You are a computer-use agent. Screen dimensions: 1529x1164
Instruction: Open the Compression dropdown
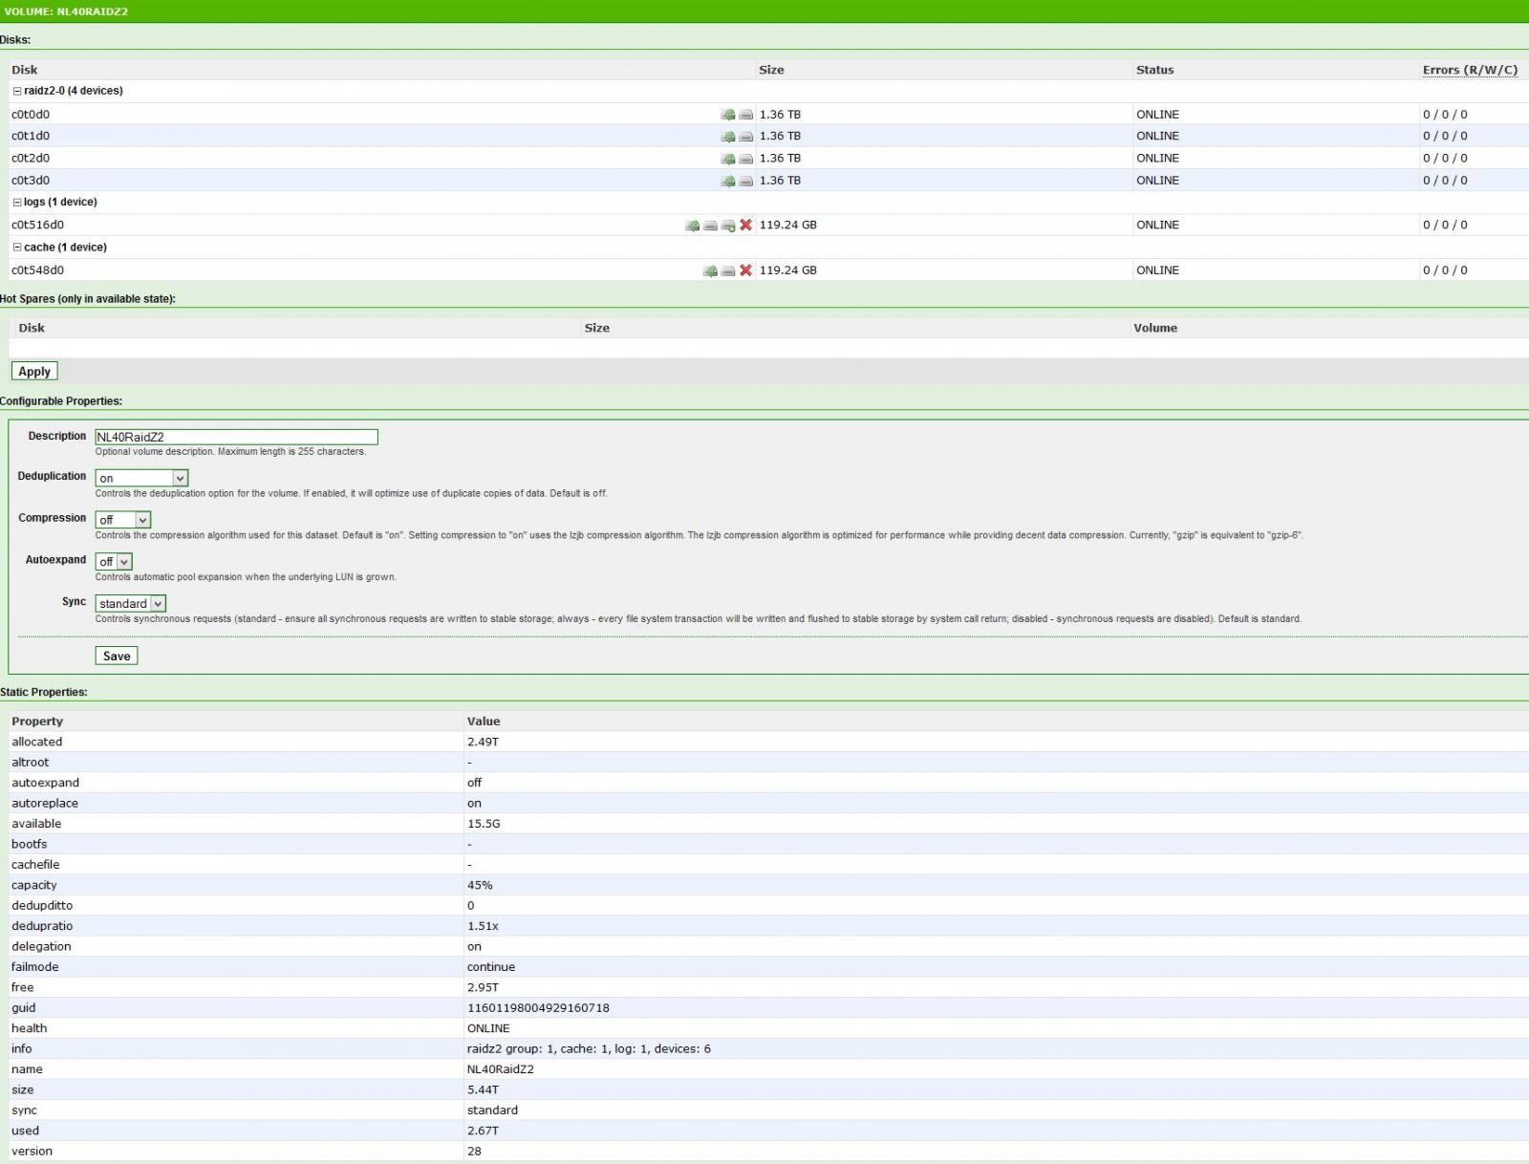click(123, 520)
